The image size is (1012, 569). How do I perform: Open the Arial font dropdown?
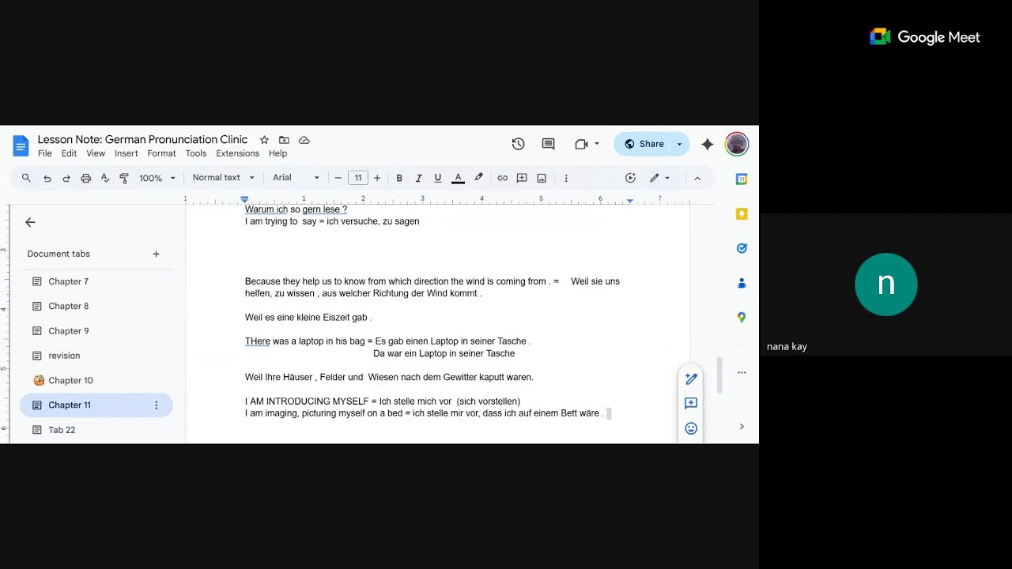point(296,178)
